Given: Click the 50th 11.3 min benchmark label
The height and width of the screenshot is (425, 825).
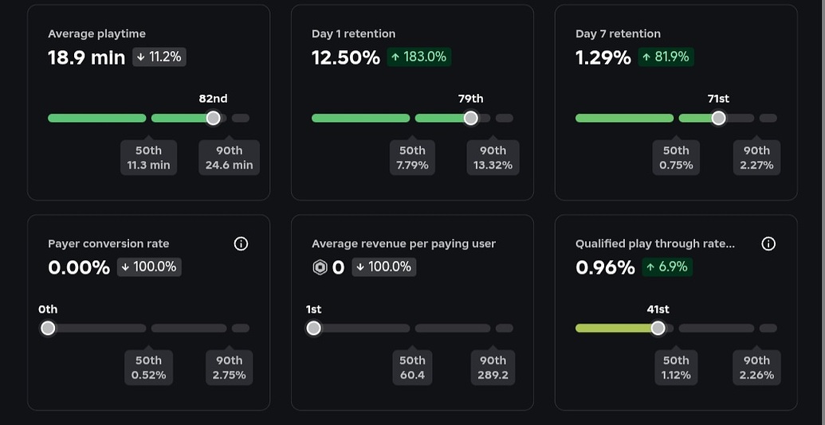Looking at the screenshot, I should 149,158.
